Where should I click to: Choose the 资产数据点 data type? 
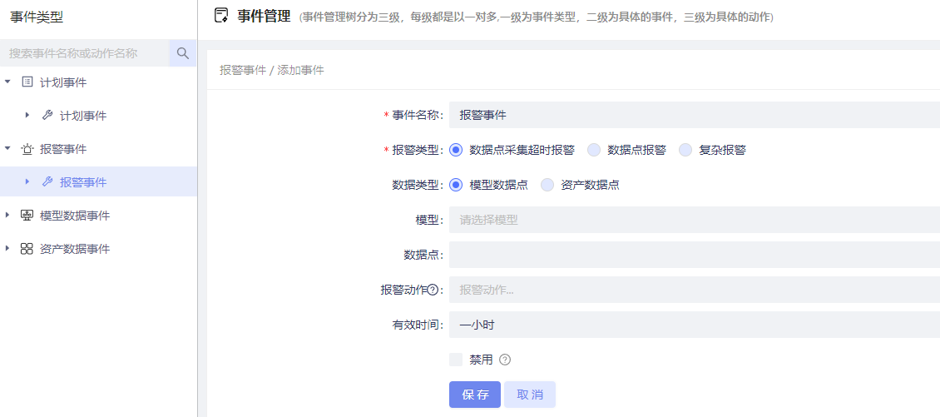(x=547, y=185)
